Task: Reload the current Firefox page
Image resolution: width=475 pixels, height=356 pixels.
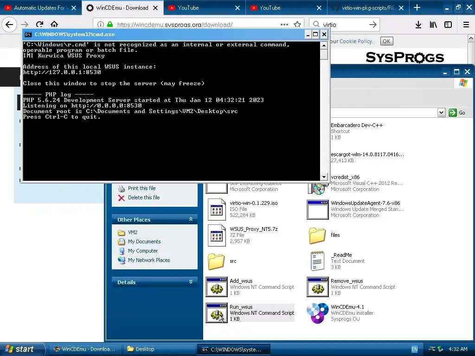Action: 39,24
